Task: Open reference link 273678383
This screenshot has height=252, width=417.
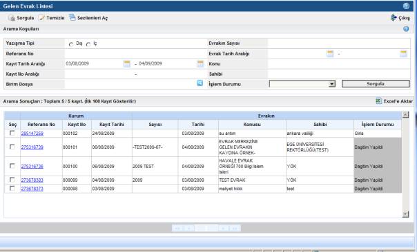Action: tap(32, 180)
